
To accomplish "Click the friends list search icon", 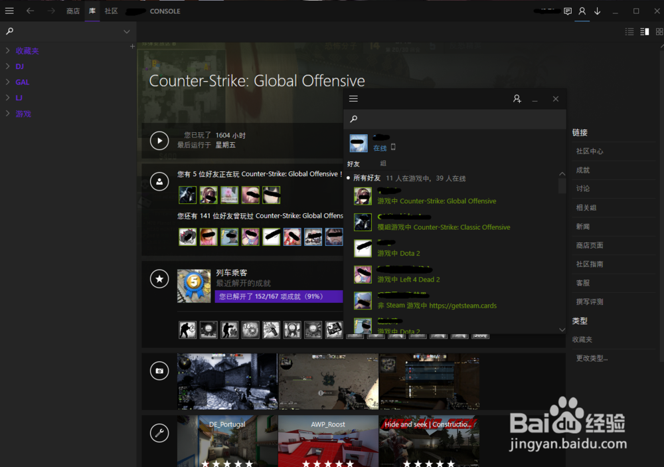I will click(354, 119).
